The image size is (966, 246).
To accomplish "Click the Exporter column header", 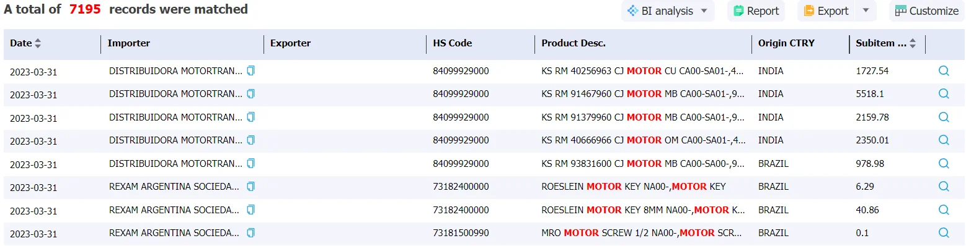I will [291, 43].
